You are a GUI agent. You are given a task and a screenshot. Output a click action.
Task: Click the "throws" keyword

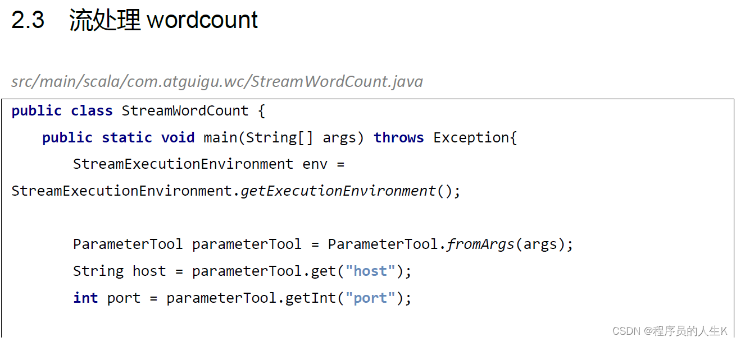(398, 138)
